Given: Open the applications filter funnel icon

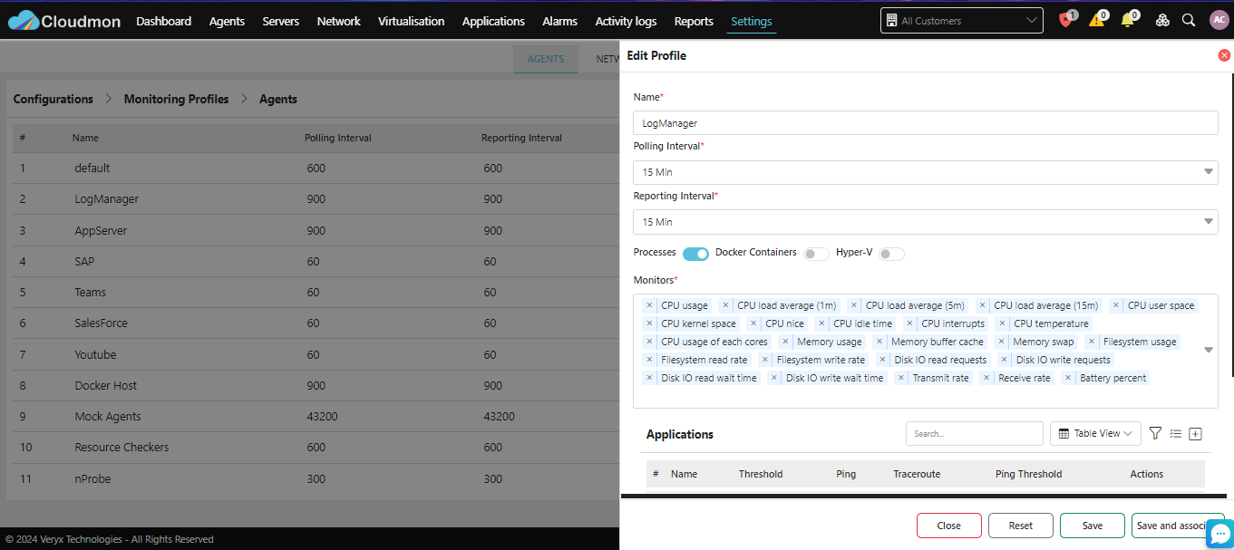Looking at the screenshot, I should point(1155,433).
